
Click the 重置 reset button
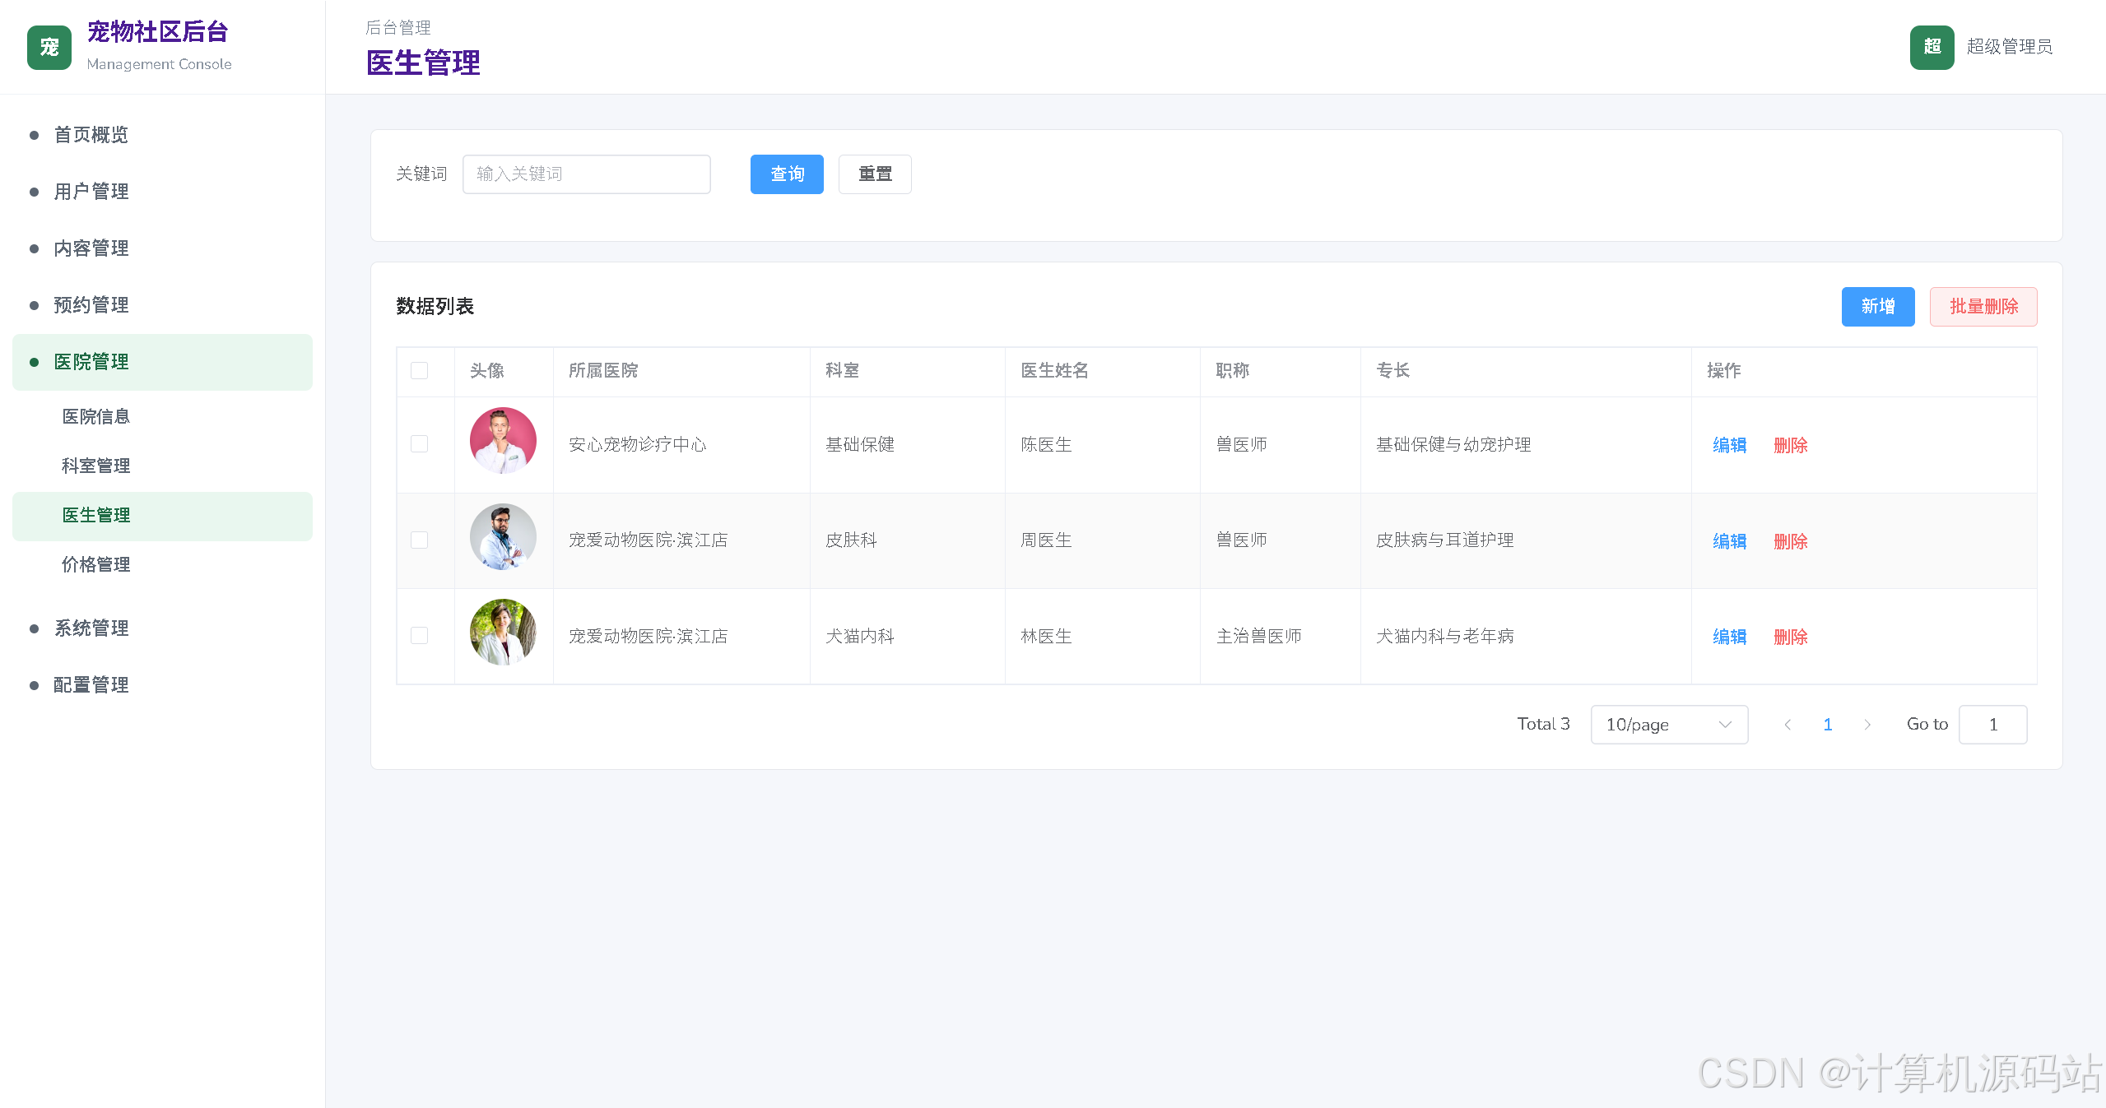click(x=875, y=174)
